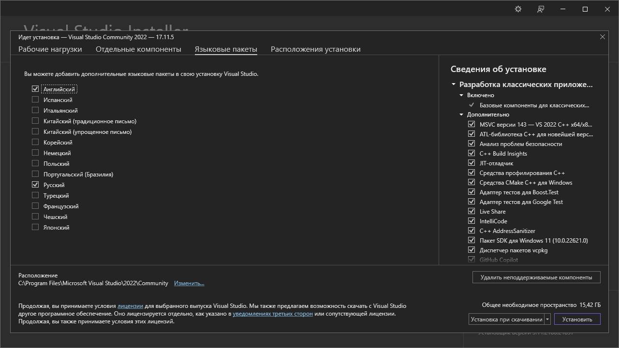619x348 pixels.
Task: Uncheck C++ Build Insights component
Action: (x=472, y=153)
